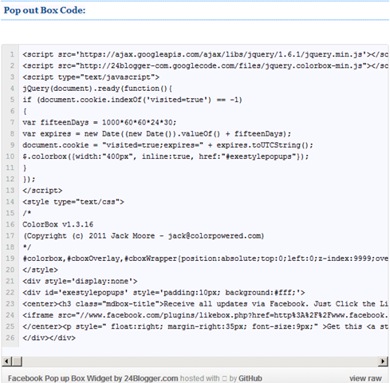
Task: Click the right scroll arrow of horizontal scrollbar
Action: coord(383,361)
